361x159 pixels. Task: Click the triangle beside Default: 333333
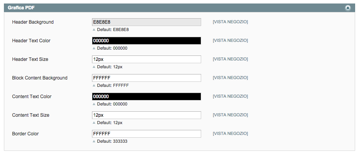[94, 142]
